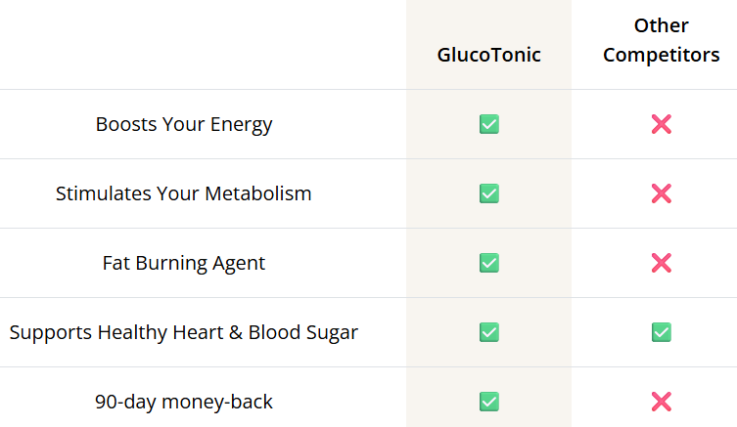The height and width of the screenshot is (427, 737).
Task: Click competitors' red X for 90-day money-back
Action: (x=661, y=402)
